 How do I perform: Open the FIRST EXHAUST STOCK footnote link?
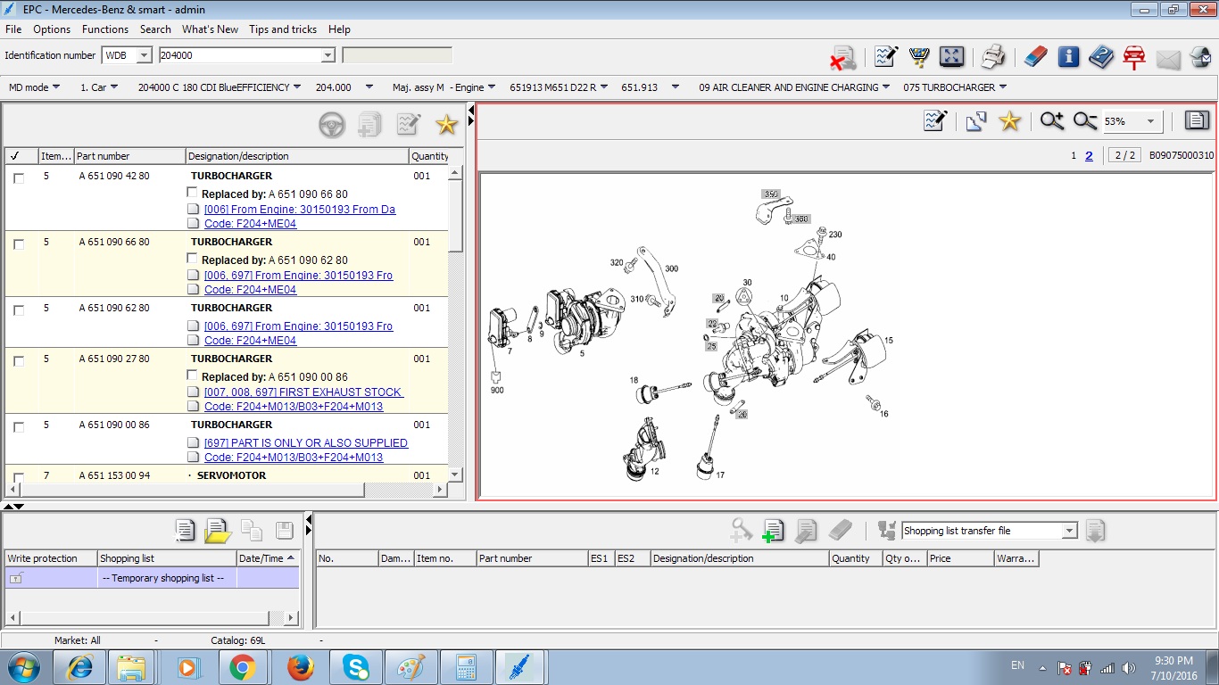[x=303, y=392]
